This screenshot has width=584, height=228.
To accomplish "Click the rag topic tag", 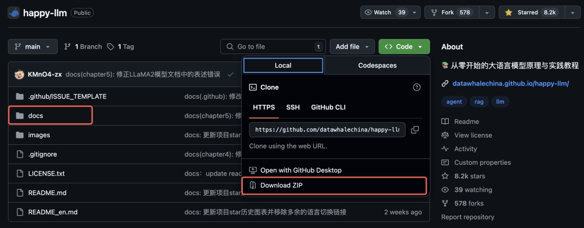I will pyautogui.click(x=479, y=102).
